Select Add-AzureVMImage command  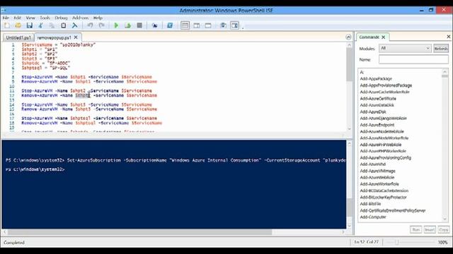click(x=377, y=171)
